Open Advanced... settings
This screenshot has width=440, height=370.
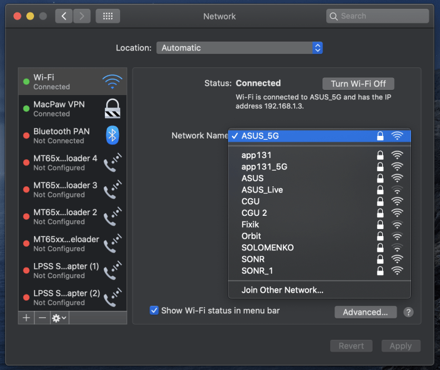point(365,312)
